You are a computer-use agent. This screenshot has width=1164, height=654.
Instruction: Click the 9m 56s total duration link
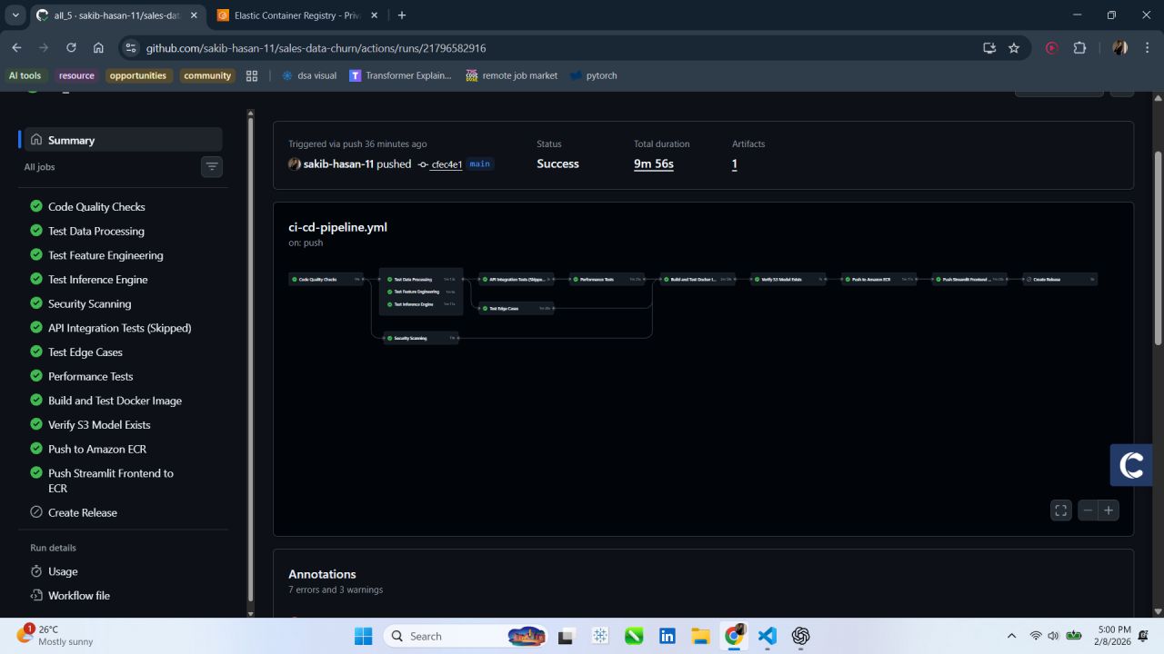(x=653, y=163)
